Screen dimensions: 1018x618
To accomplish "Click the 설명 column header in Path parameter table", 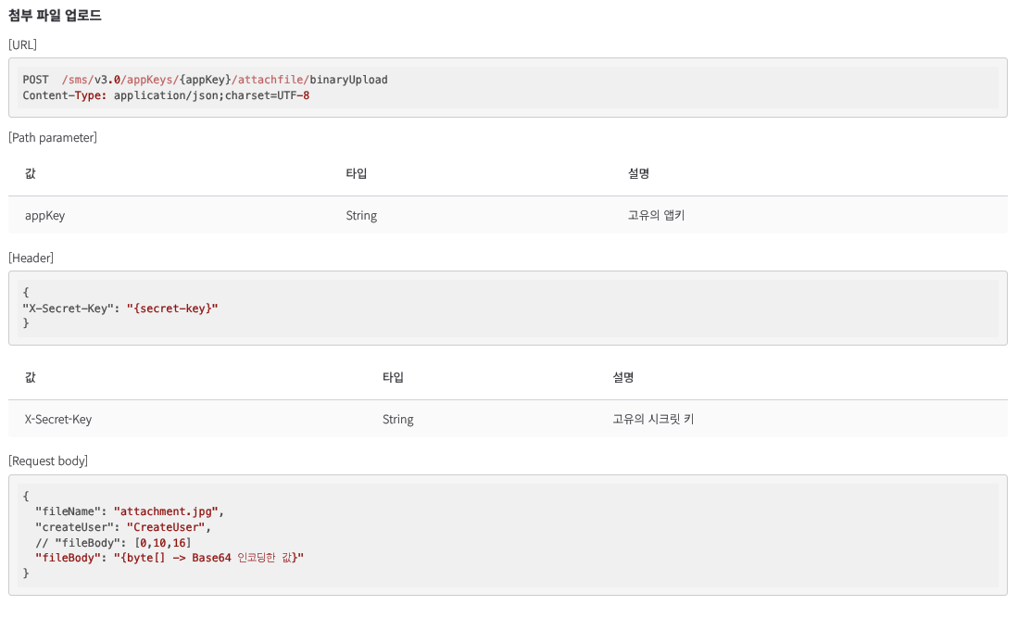I will [x=639, y=173].
